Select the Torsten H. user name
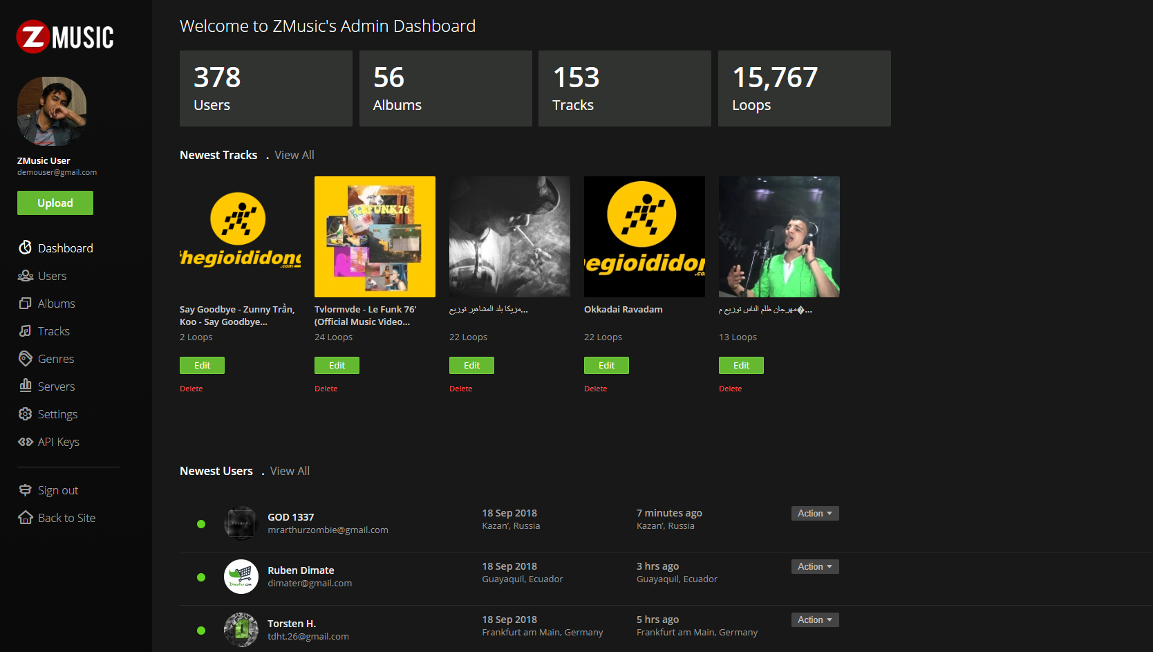The width and height of the screenshot is (1153, 652). click(292, 624)
